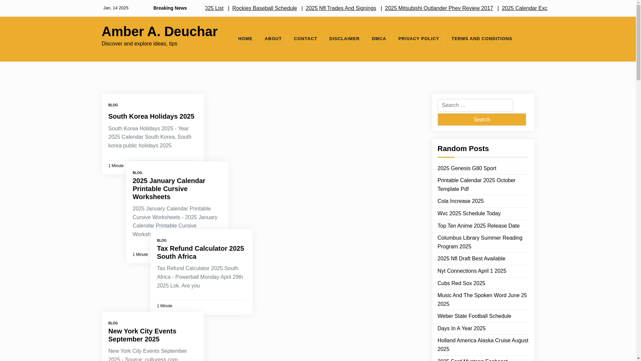Click BLOG tag above New York City Events

pyautogui.click(x=113, y=323)
